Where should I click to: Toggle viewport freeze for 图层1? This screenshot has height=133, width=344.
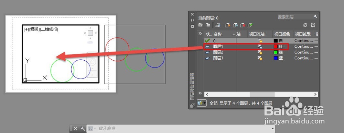click(x=260, y=46)
